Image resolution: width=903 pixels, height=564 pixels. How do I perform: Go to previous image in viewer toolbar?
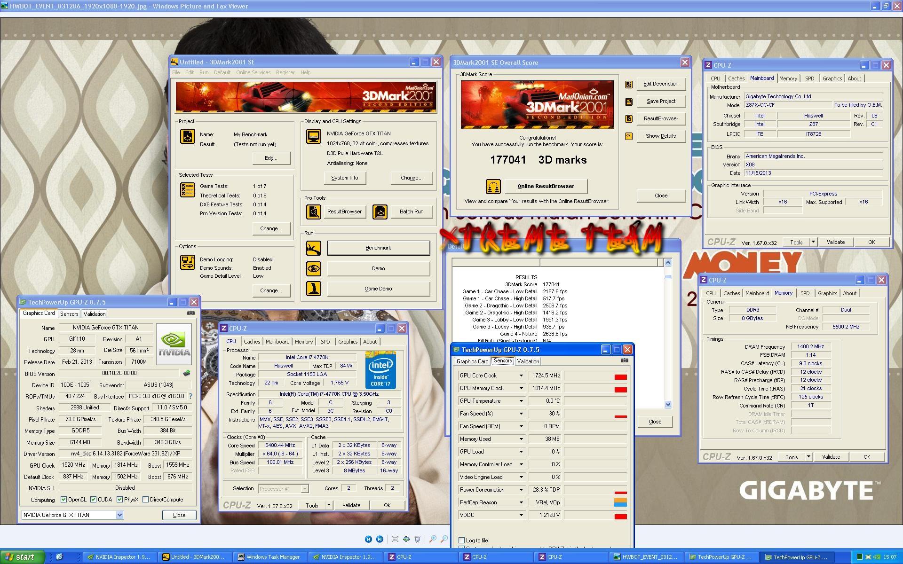click(x=368, y=539)
